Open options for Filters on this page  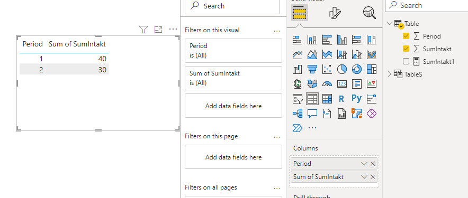tap(277, 137)
